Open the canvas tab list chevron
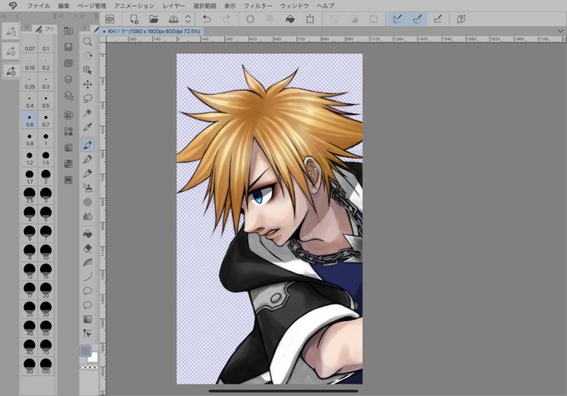 click(x=560, y=31)
